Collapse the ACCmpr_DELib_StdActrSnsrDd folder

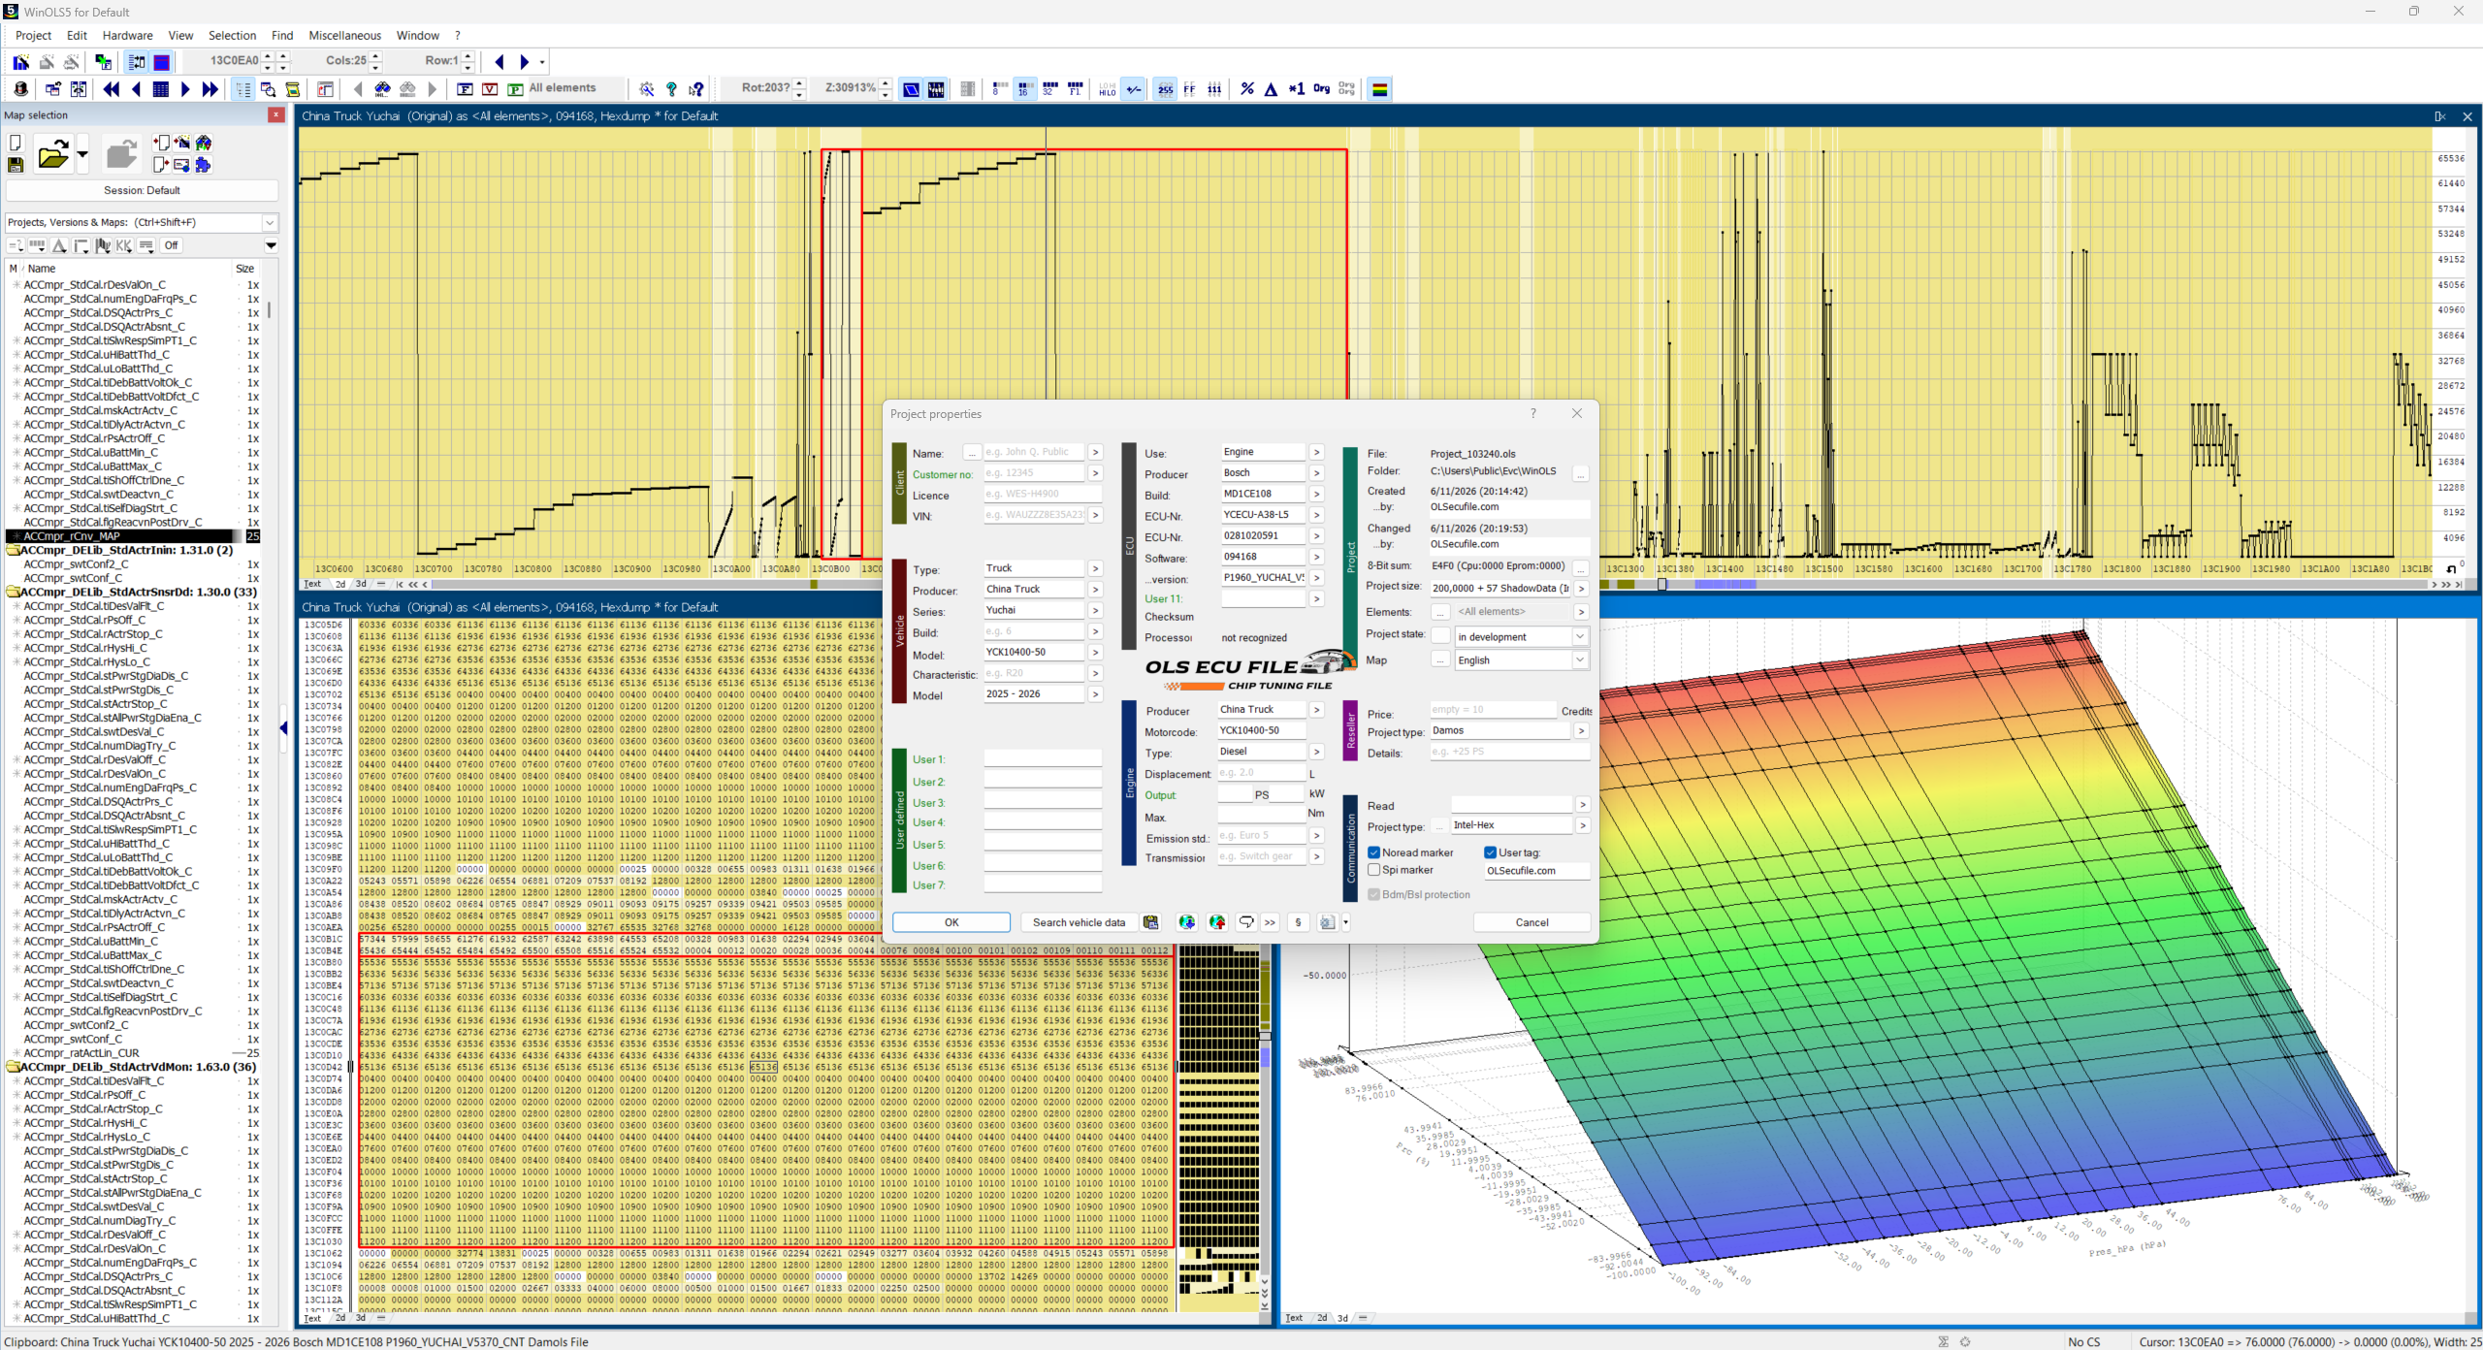[14, 592]
